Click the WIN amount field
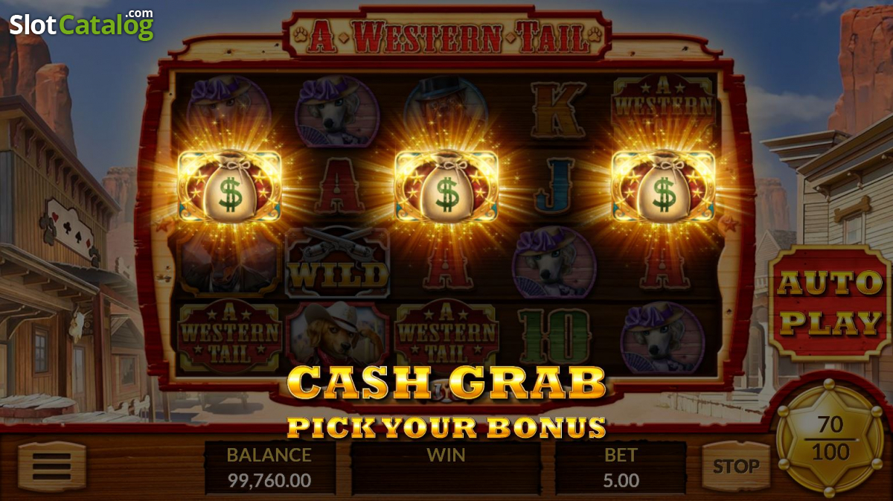This screenshot has width=893, height=501. [446, 468]
